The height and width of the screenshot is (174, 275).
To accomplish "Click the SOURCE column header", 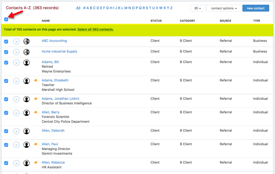I will pyautogui.click(x=225, y=21).
